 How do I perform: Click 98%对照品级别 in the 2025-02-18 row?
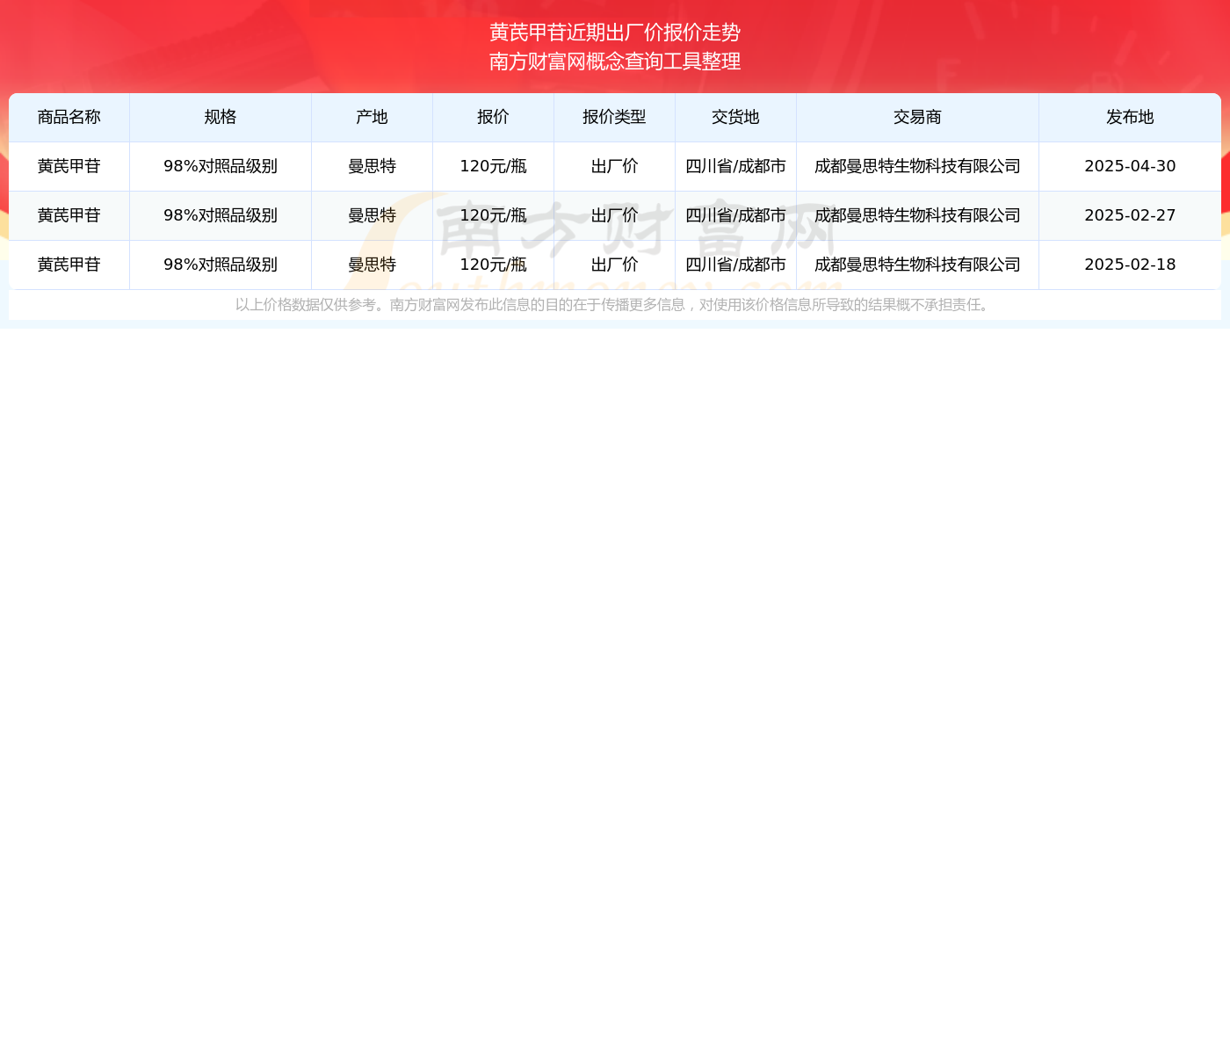pyautogui.click(x=221, y=265)
